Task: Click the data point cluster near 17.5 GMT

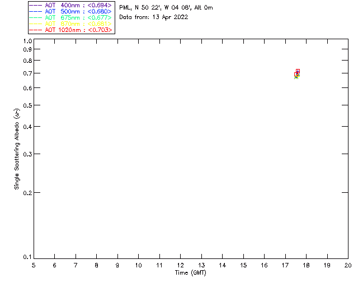Action: pyautogui.click(x=297, y=74)
